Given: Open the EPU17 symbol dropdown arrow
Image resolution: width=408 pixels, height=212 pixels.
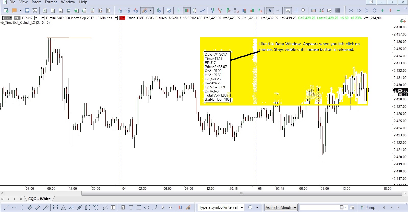Looking at the screenshot, I should pos(36,18).
